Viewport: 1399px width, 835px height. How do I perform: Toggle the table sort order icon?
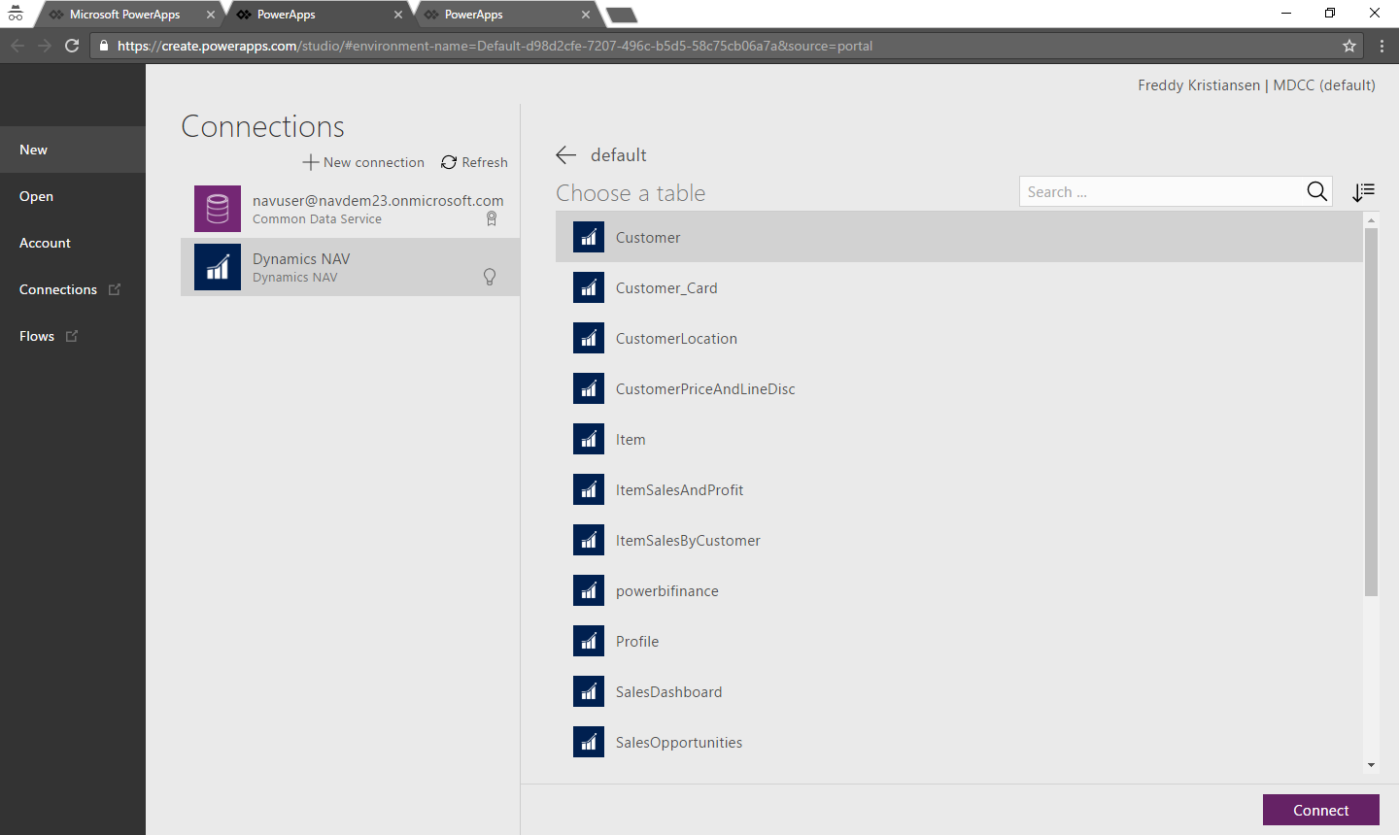(x=1363, y=192)
